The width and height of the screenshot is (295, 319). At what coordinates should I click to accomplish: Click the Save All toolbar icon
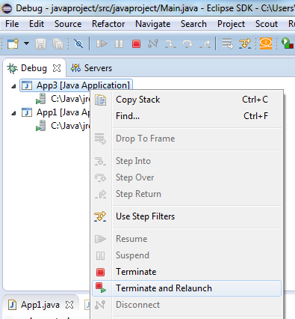[58, 44]
